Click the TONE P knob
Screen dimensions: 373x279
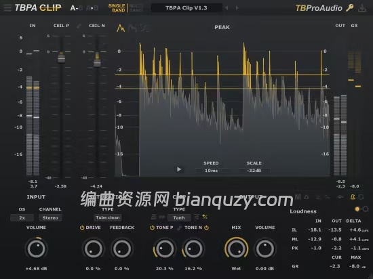pyautogui.click(x=164, y=249)
